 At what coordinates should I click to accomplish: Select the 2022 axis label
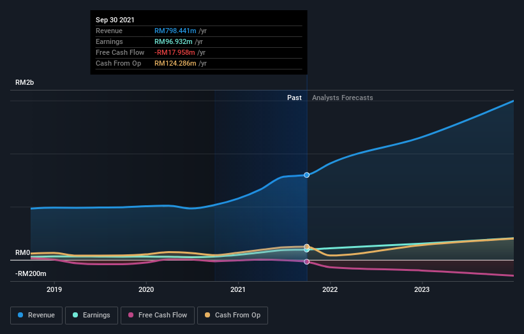click(330, 289)
